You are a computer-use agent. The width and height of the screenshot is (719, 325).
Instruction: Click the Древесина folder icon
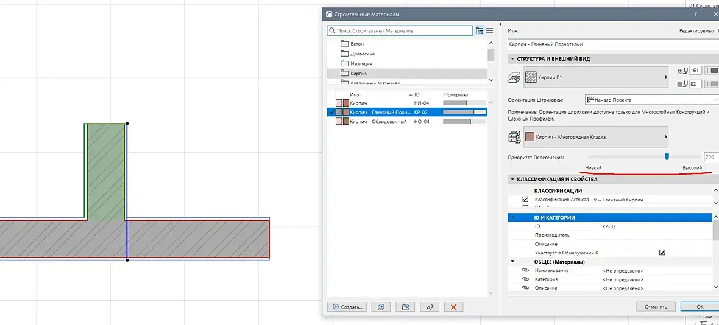345,54
